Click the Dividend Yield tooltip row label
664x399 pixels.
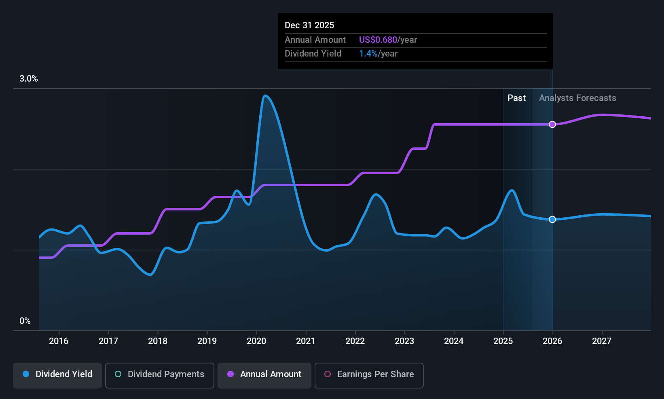pos(313,53)
